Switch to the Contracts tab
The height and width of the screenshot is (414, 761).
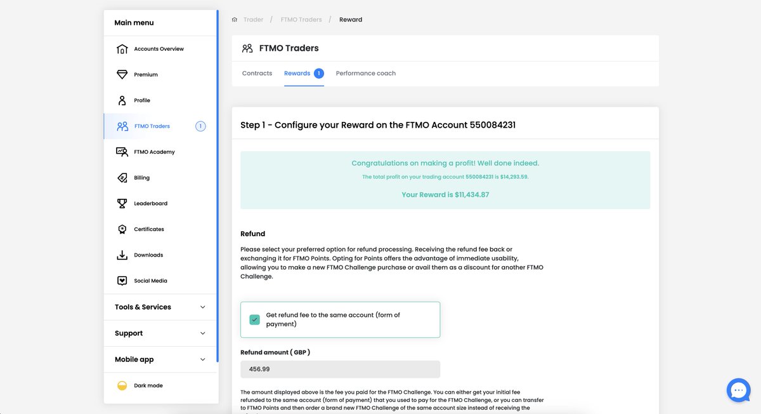point(257,73)
